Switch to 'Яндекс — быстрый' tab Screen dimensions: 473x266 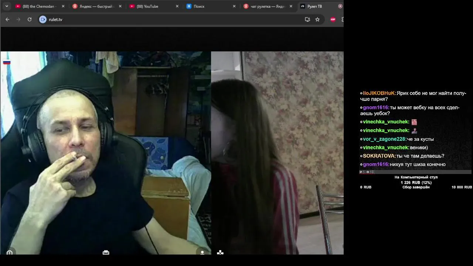click(96, 6)
